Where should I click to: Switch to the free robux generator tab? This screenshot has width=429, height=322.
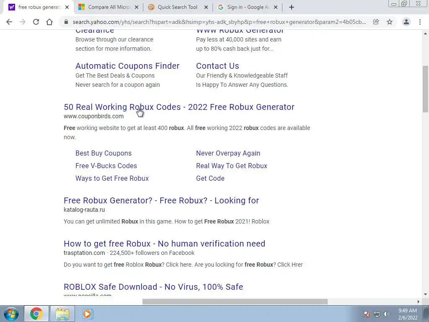click(x=38, y=7)
